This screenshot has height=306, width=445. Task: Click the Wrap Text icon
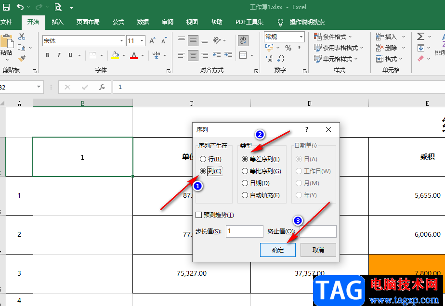coord(243,40)
